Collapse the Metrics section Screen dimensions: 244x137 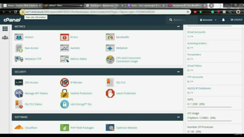point(178,27)
